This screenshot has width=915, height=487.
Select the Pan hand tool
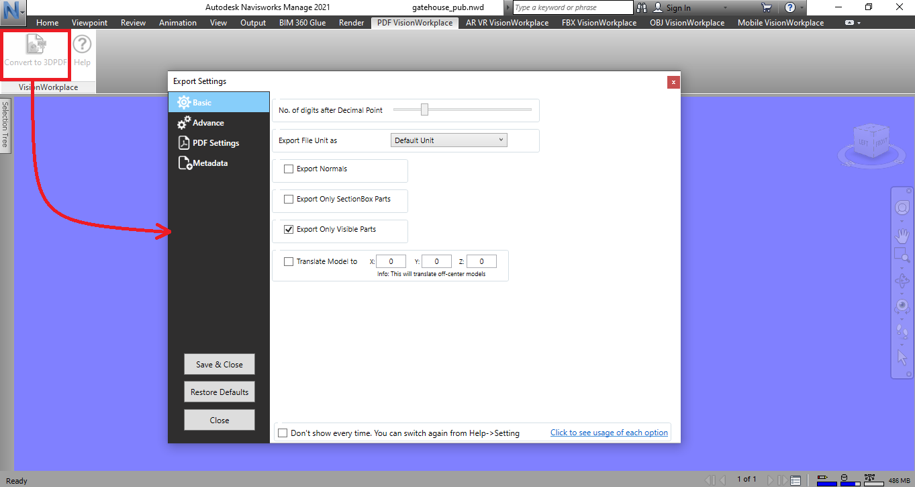[x=902, y=236]
